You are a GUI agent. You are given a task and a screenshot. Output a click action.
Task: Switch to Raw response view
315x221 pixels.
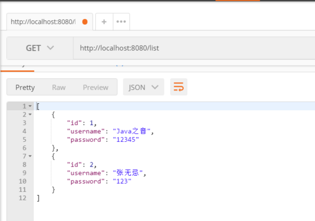coord(58,87)
